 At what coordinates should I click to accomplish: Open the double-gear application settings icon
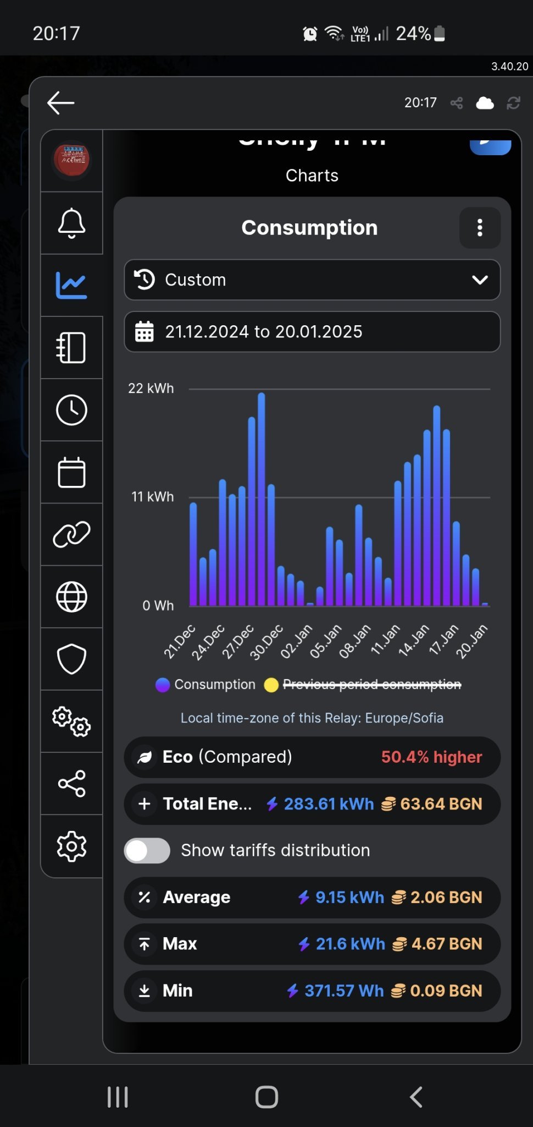click(71, 721)
